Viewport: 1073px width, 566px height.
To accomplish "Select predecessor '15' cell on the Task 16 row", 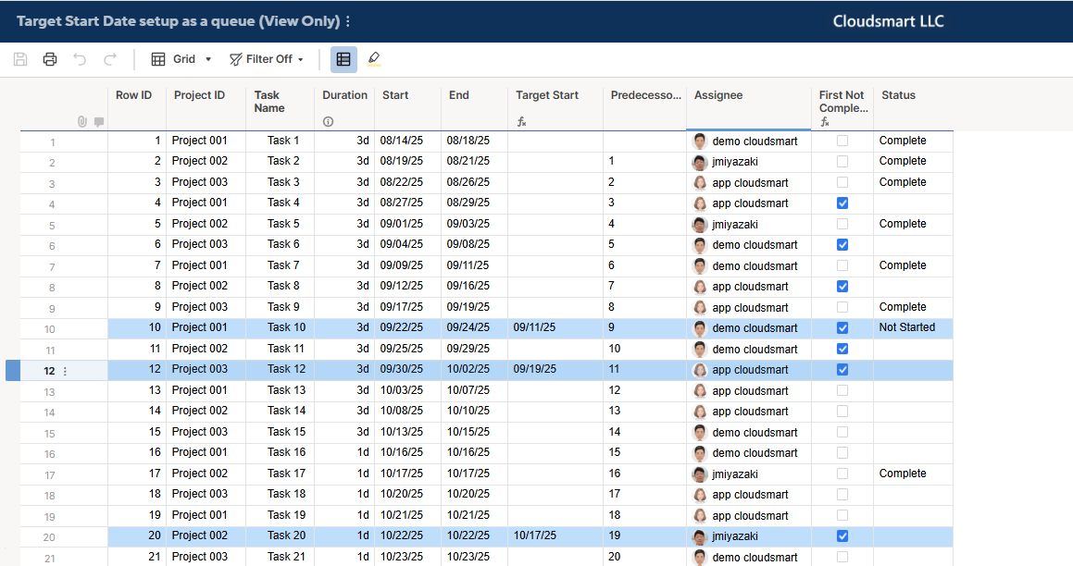I will (644, 452).
